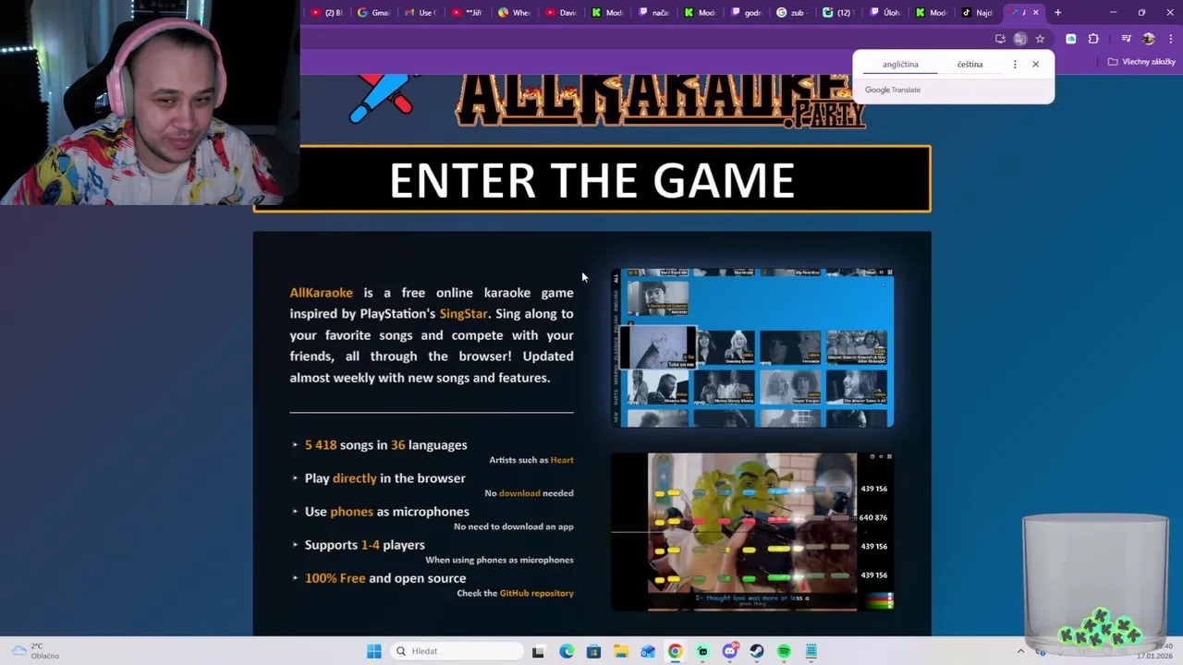
Task: Open the Chrome profile avatar
Action: point(1149,39)
